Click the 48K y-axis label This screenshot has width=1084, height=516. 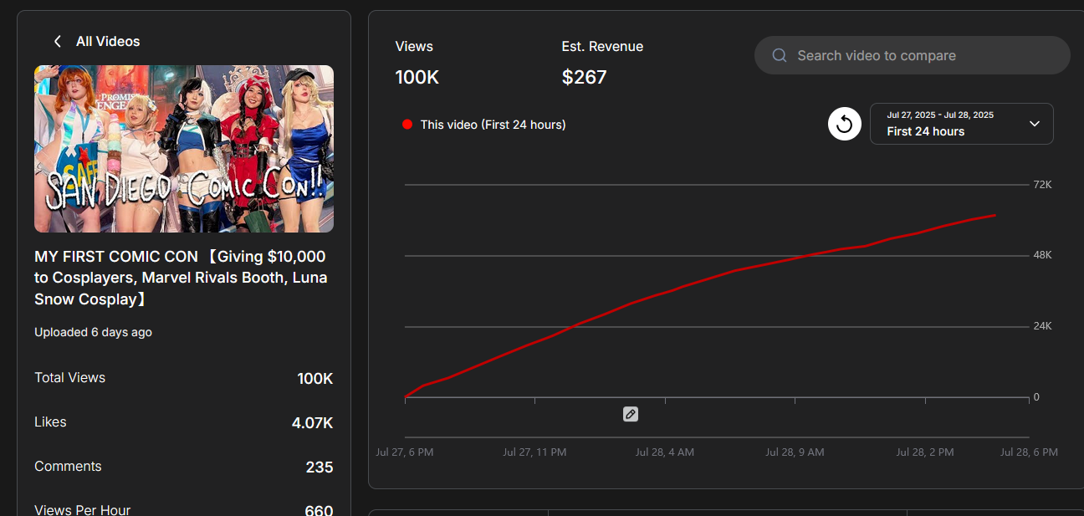[x=1043, y=255]
